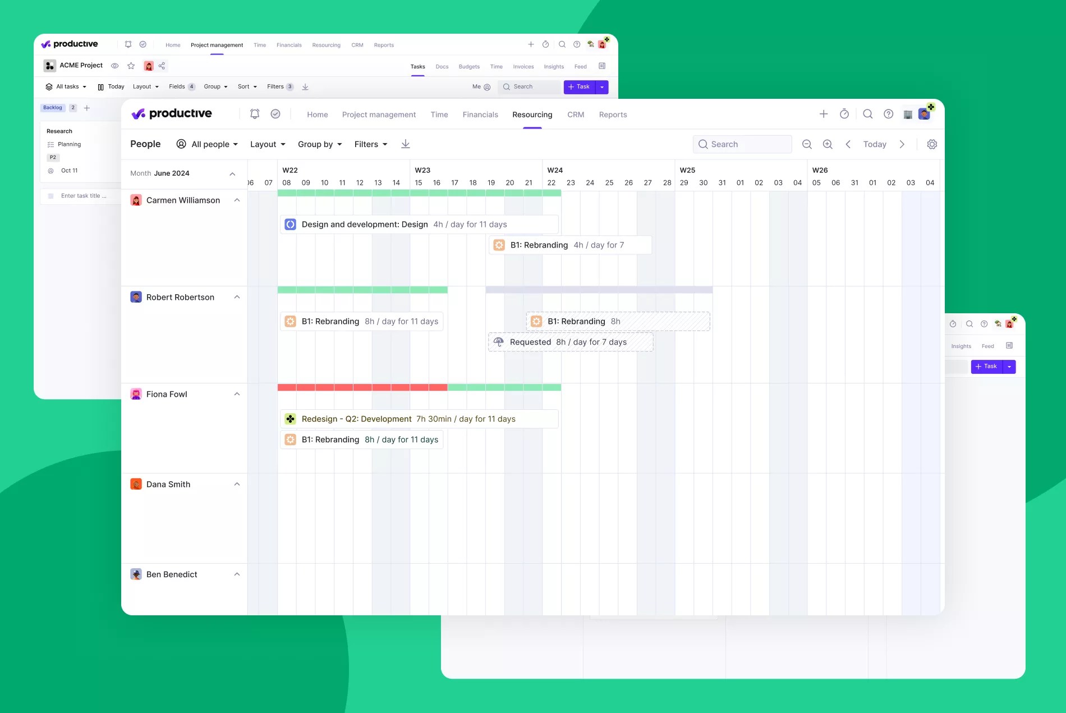Viewport: 1066px width, 713px height.
Task: Open help via the question mark icon
Action: coord(888,113)
